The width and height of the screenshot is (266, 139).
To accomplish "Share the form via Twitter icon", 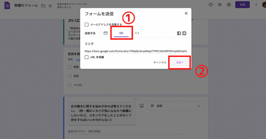I will pos(184,33).
